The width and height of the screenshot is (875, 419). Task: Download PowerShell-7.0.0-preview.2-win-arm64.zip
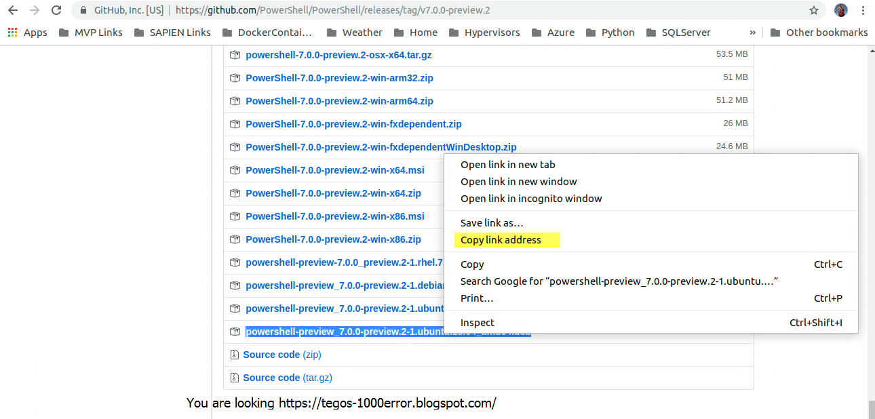click(339, 101)
